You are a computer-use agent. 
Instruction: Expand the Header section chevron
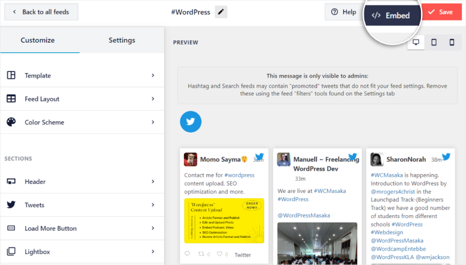tap(153, 181)
